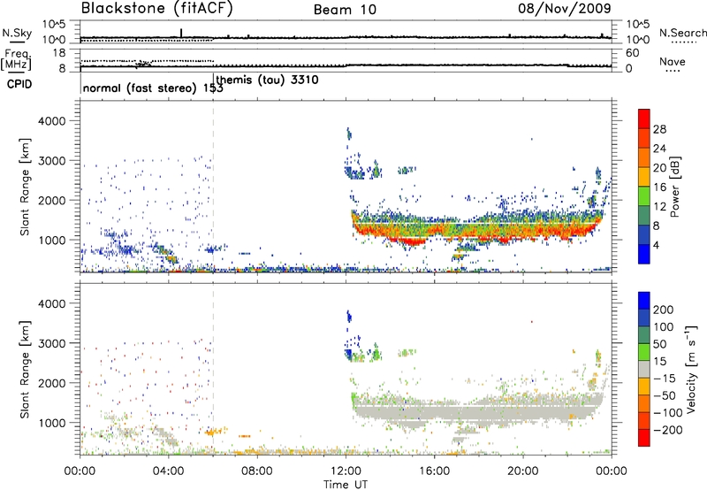707x490 pixels.
Task: Click the '60' tick on the Nave axis
Action: (632, 53)
